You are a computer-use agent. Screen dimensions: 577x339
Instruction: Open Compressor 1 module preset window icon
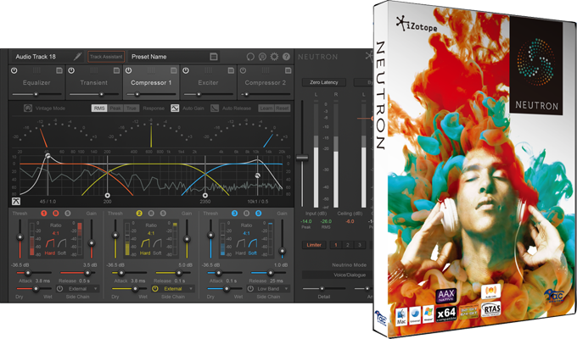click(174, 70)
